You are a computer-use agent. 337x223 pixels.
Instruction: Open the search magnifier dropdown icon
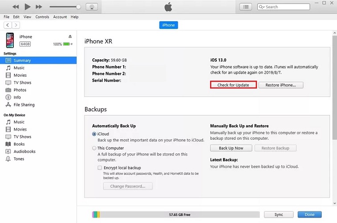tap(262, 7)
